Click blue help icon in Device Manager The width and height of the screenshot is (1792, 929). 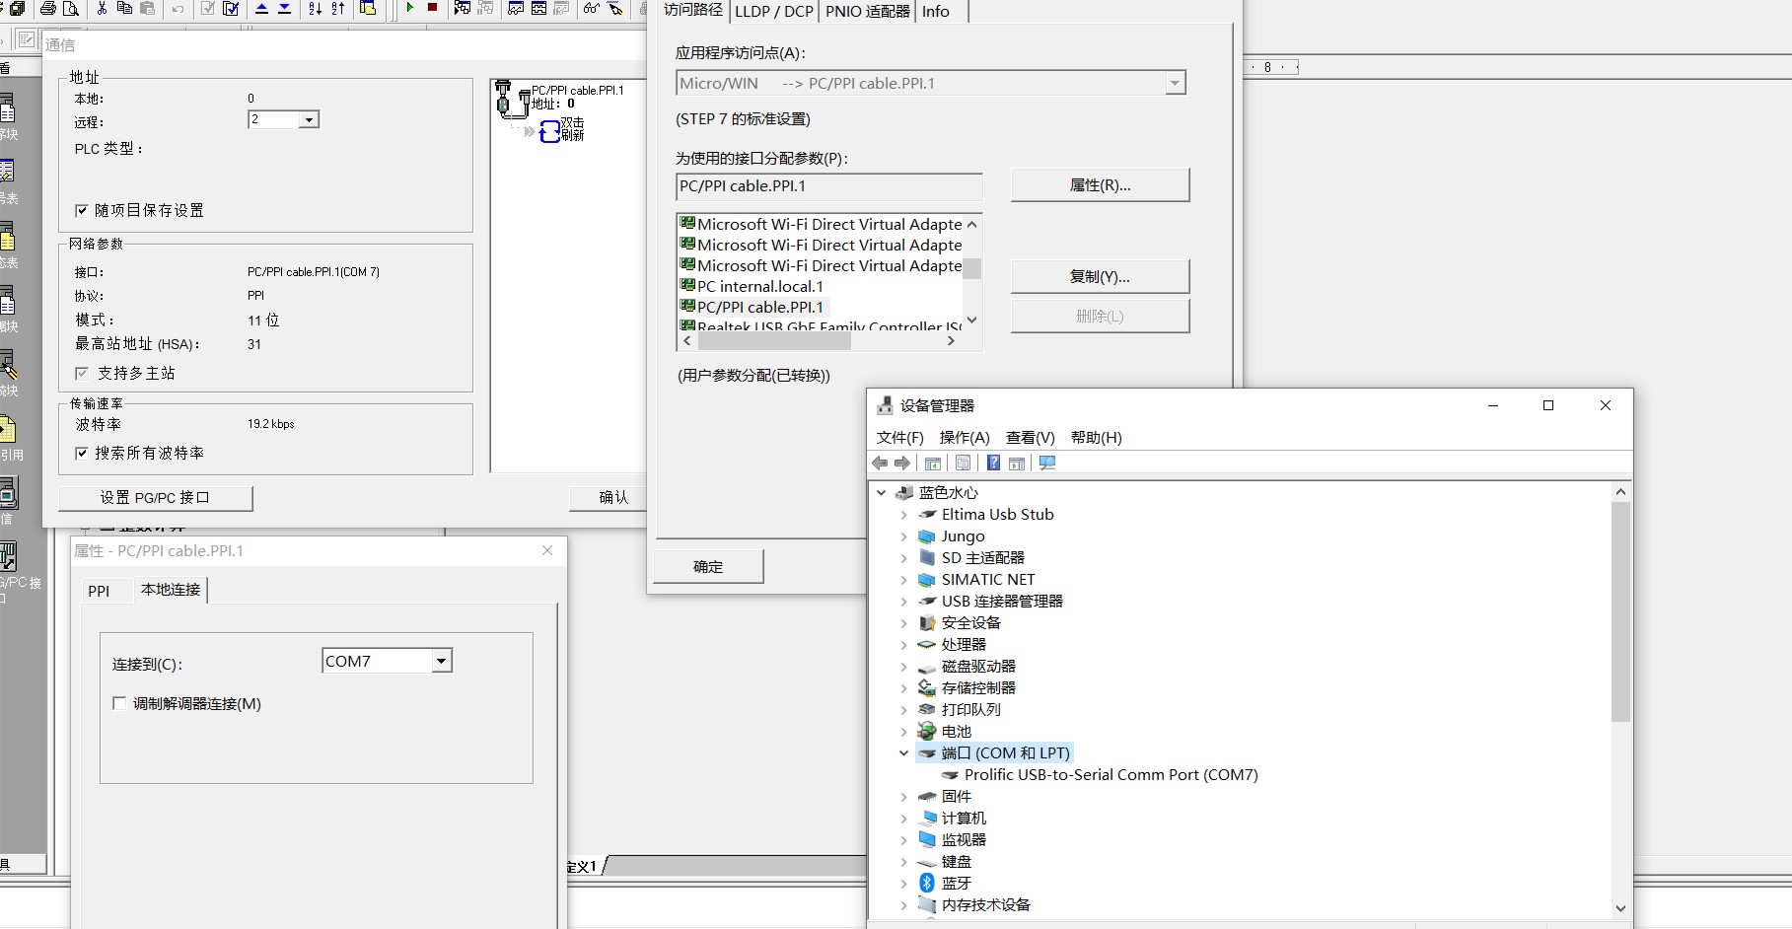pyautogui.click(x=993, y=464)
